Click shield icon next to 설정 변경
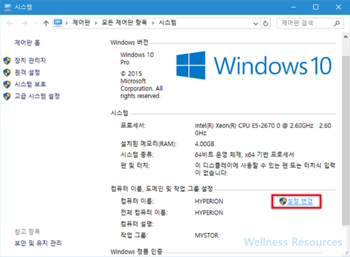Viewport: 350px width, 257px height. 283,201
